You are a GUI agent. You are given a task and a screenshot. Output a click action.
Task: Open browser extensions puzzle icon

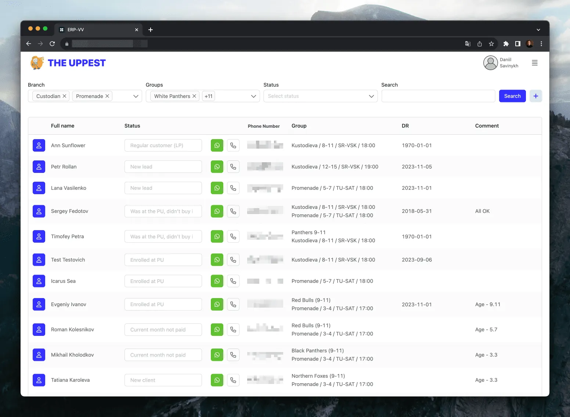click(506, 44)
